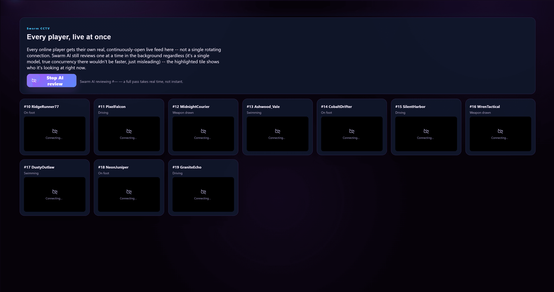Click camera-off icon in SilentHarbor tile
554x292 pixels.
[426, 131]
